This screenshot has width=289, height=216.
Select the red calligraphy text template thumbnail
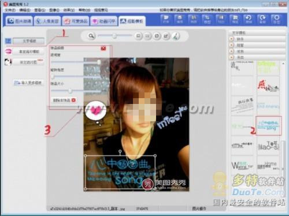click(268, 86)
